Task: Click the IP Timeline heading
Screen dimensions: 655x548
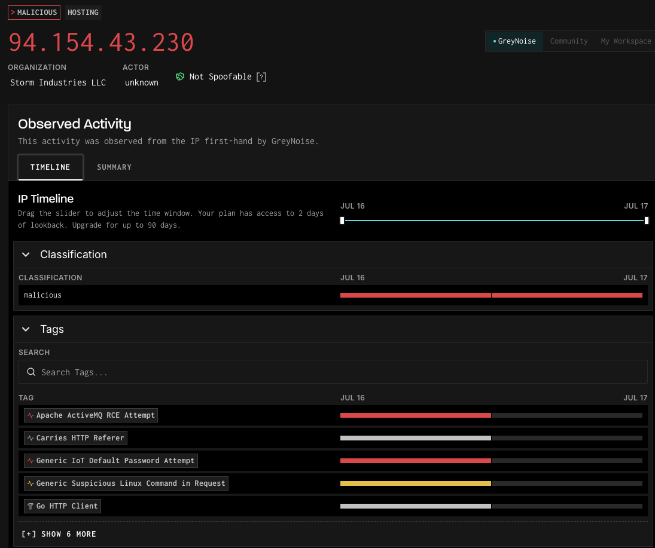Action: 45,198
